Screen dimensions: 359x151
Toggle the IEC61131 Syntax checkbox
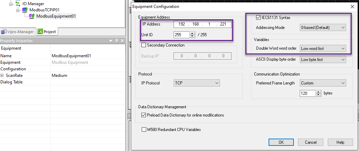click(x=258, y=17)
